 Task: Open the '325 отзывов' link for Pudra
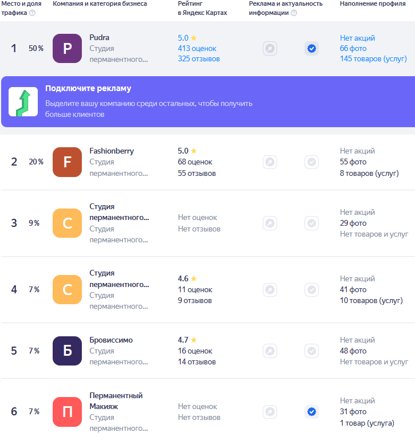point(199,59)
